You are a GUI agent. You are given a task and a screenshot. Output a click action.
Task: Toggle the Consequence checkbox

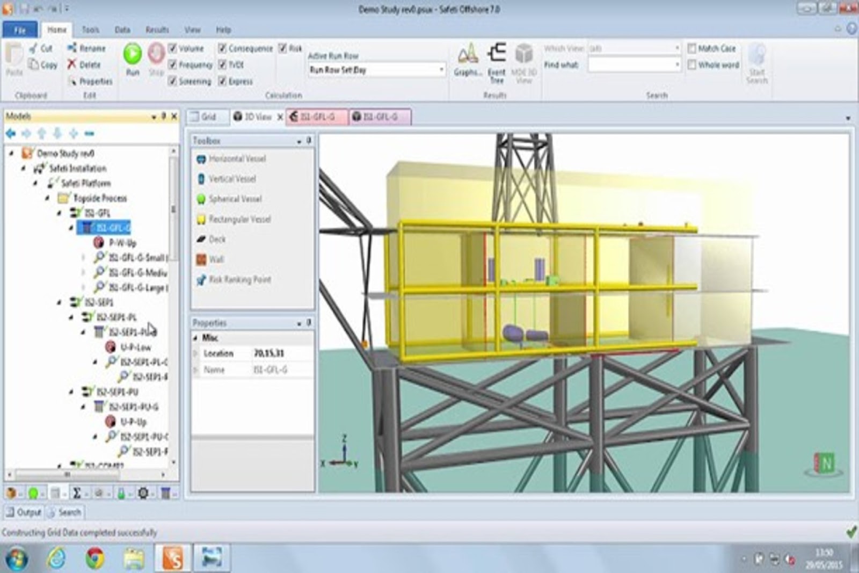222,48
